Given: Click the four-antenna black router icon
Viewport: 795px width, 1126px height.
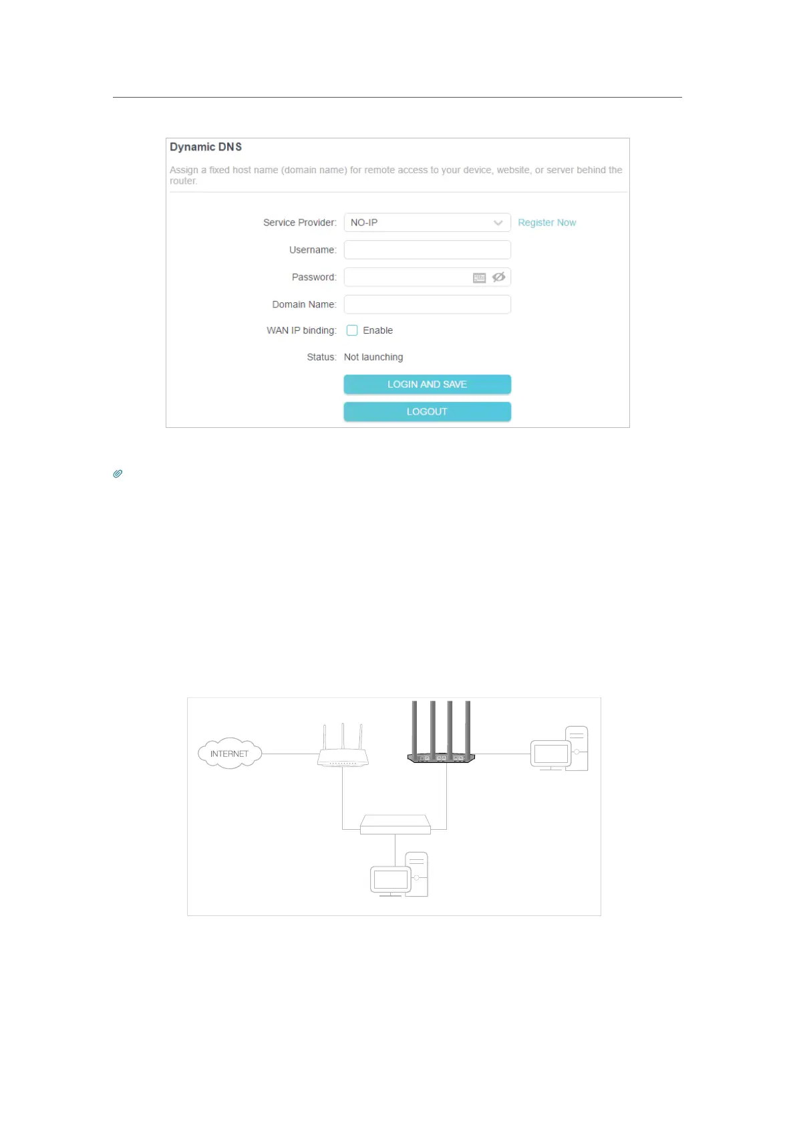Looking at the screenshot, I should click(441, 731).
